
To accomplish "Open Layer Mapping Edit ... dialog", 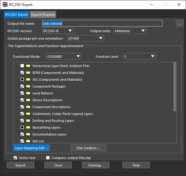I will [31, 148].
